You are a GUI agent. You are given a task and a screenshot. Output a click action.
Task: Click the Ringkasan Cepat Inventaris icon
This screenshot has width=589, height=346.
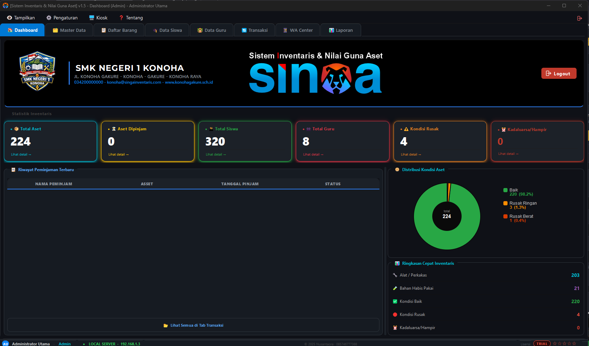pyautogui.click(x=397, y=263)
